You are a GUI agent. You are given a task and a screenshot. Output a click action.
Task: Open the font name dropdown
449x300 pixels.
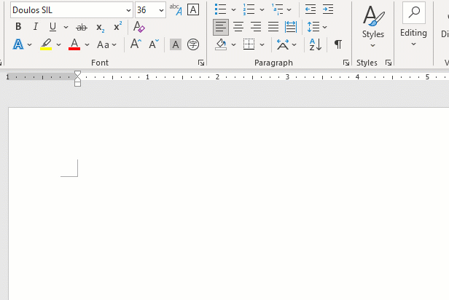click(x=129, y=9)
